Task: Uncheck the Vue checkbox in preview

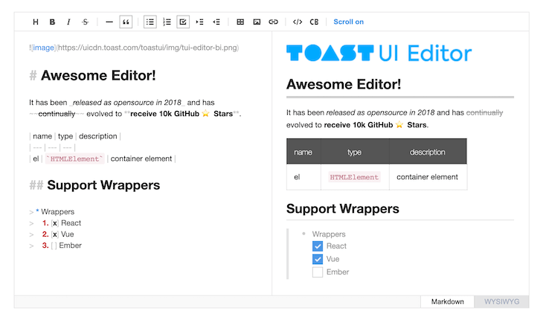Action: coord(318,259)
